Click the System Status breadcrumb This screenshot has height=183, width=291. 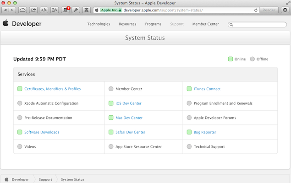pos(72,179)
